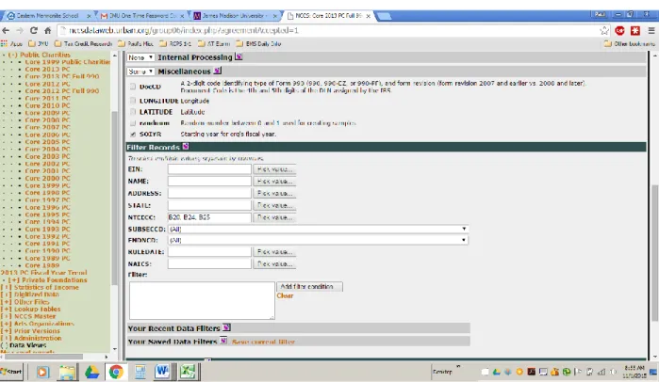Open Core 2012 PC Full 990 dataset
Screen dimensions: 659x382
click(62, 90)
